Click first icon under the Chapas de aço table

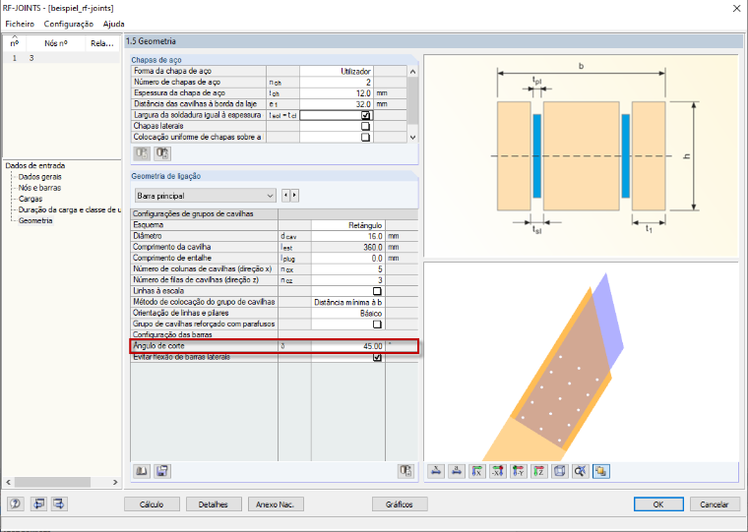pos(142,153)
